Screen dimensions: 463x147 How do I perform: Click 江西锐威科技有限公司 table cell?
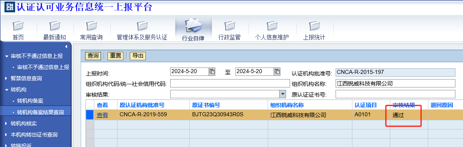pos(310,115)
